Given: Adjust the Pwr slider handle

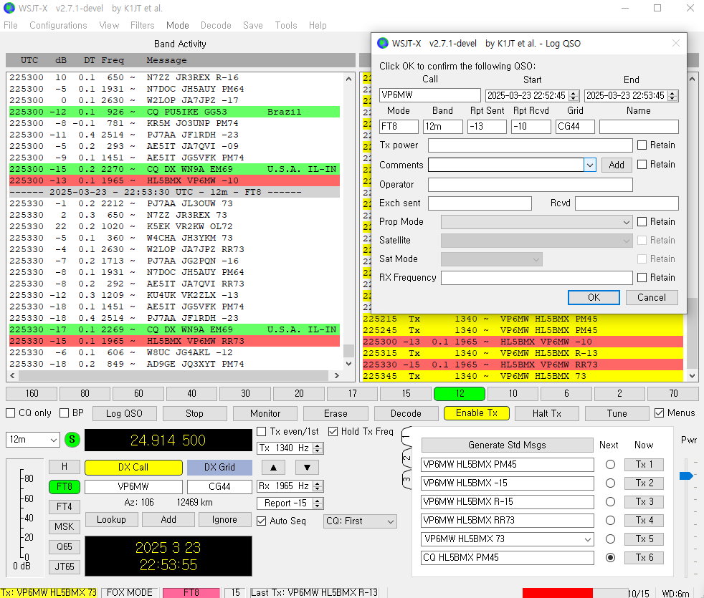Looking at the screenshot, I should [686, 476].
